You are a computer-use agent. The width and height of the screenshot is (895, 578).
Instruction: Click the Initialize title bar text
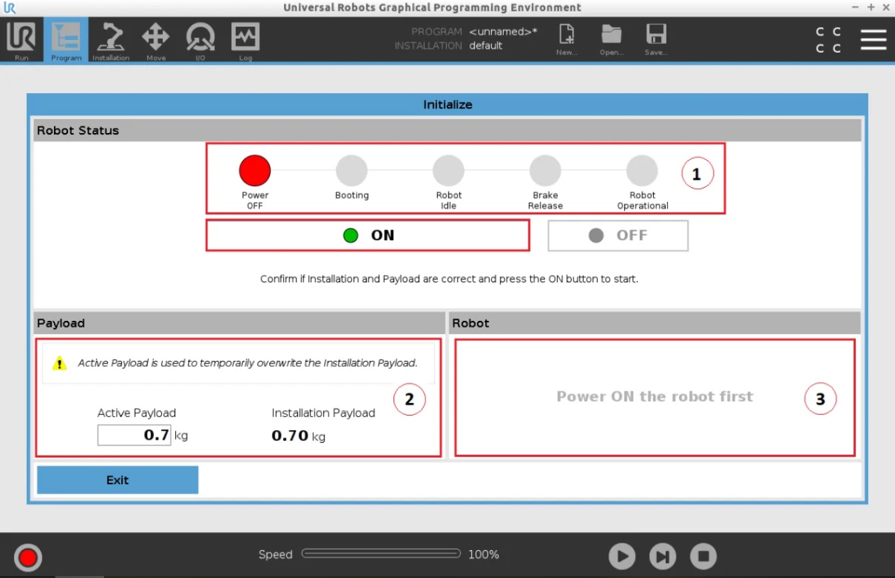(x=448, y=105)
